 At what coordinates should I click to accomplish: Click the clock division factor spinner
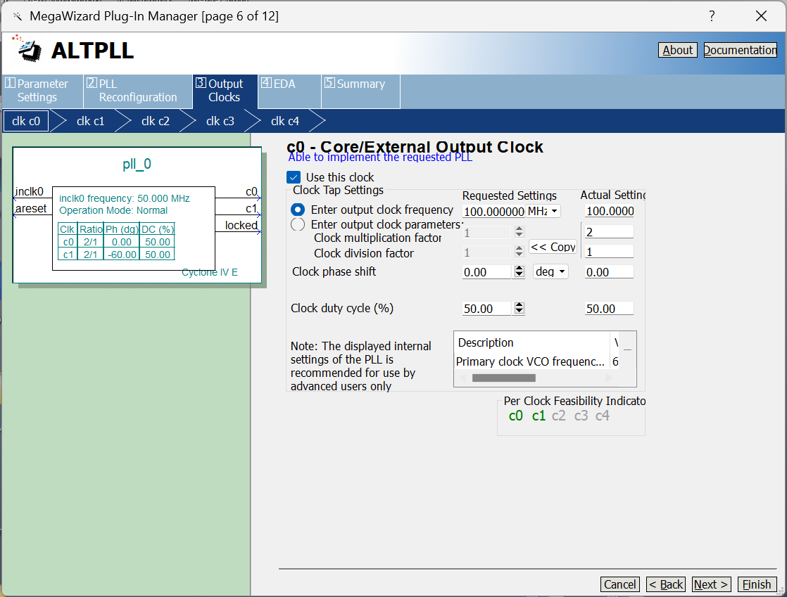(519, 252)
